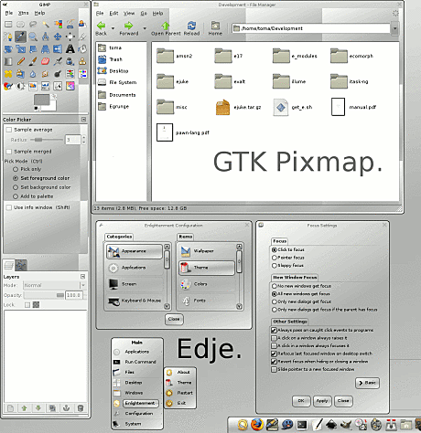This screenshot has height=433, width=421.
Task: Click Radius spinner arrows
Action: pyautogui.click(x=83, y=140)
